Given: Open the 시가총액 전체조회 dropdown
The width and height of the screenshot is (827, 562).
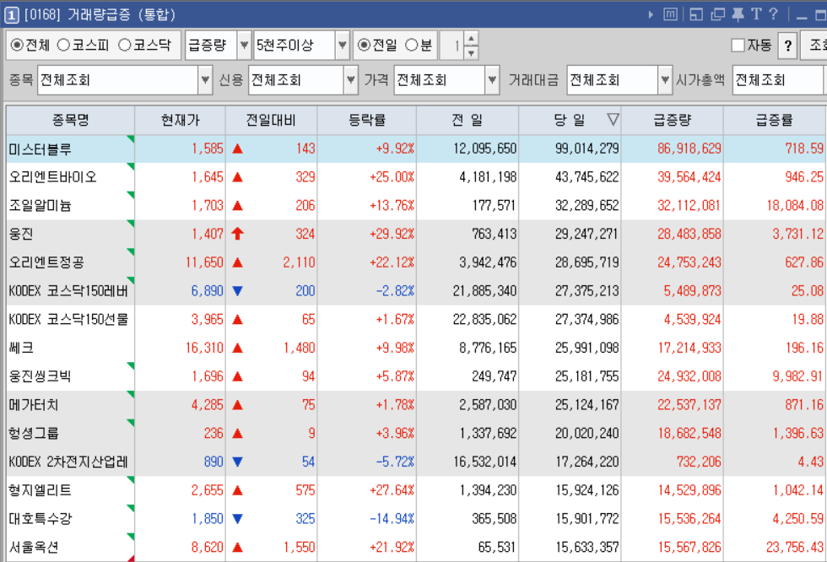Looking at the screenshot, I should tap(779, 80).
